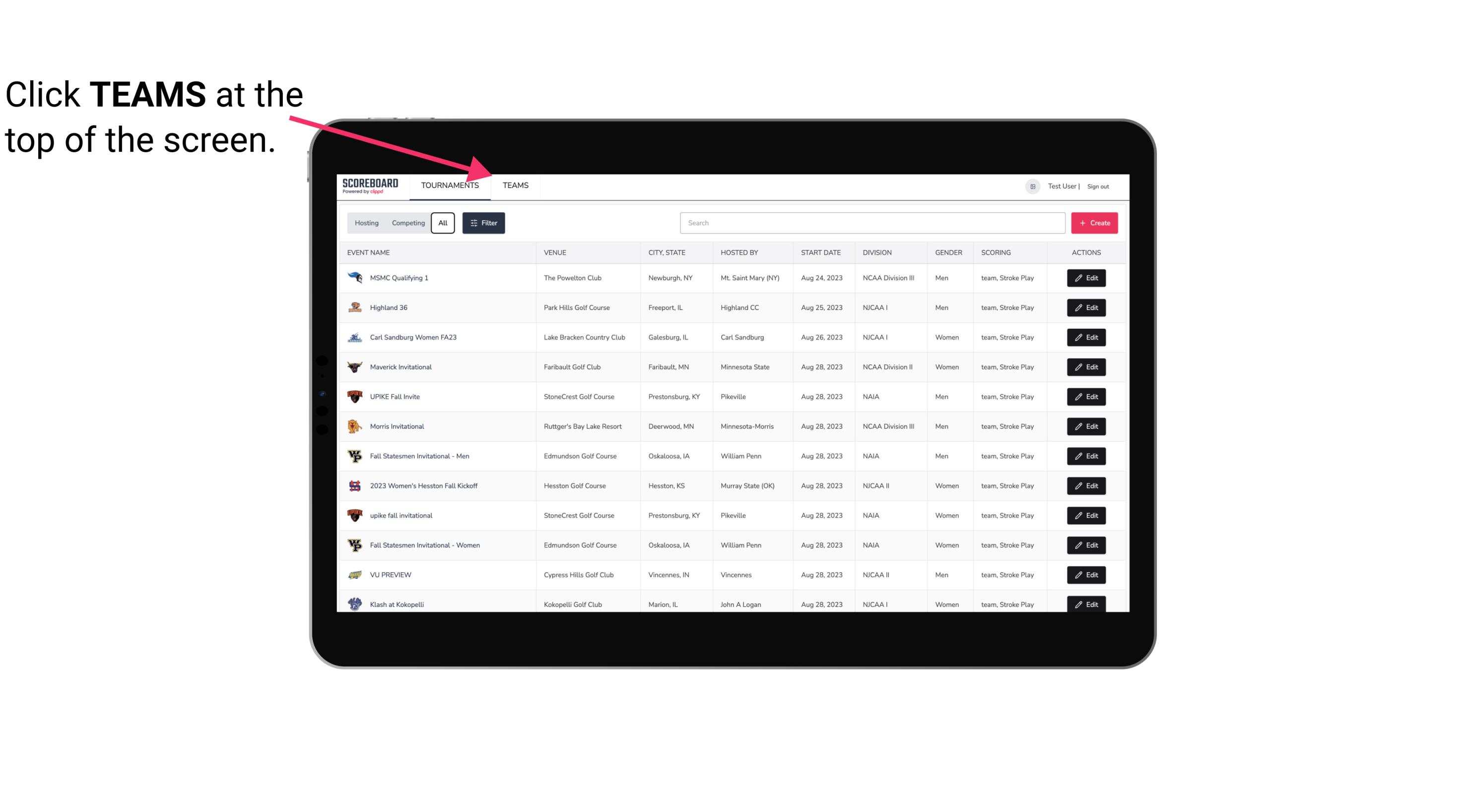1464x787 pixels.
Task: Click the Edit icon for VU PREVIEW
Action: pyautogui.click(x=1087, y=575)
